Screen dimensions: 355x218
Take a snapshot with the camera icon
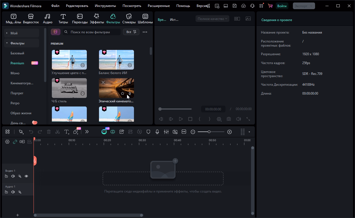pos(229,119)
